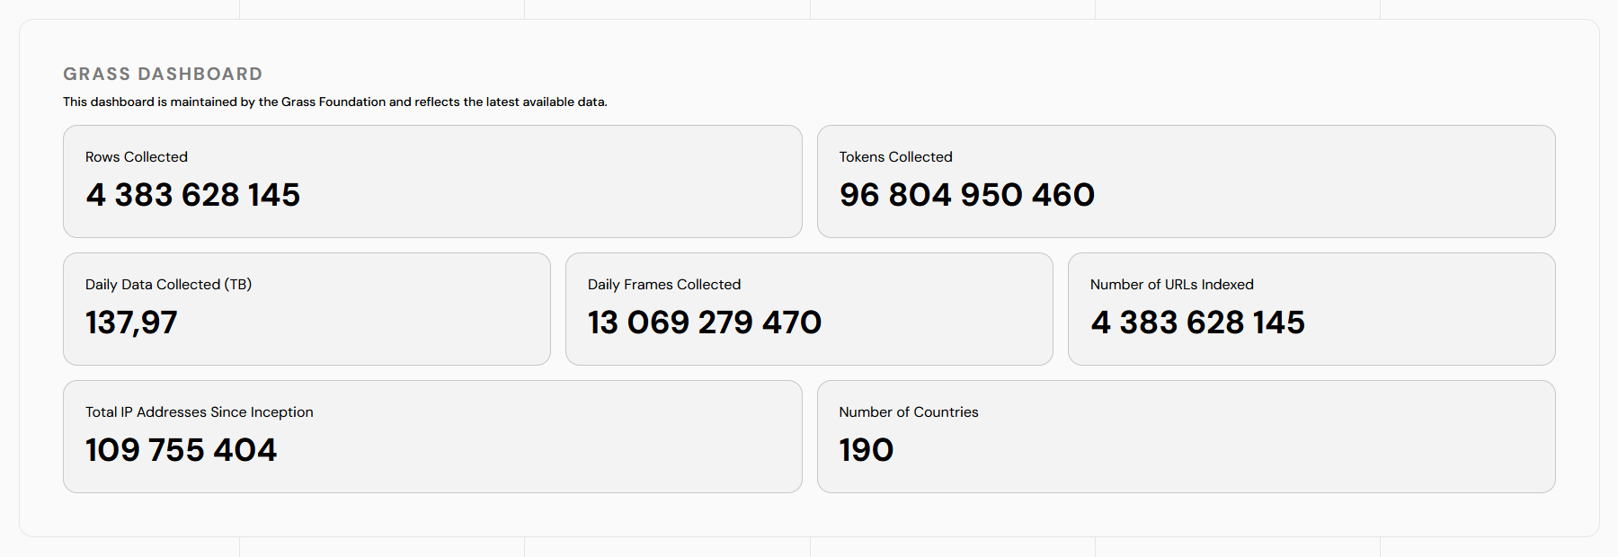The width and height of the screenshot is (1618, 557).
Task: Select the Daily Frames Collected label
Action: (x=664, y=285)
